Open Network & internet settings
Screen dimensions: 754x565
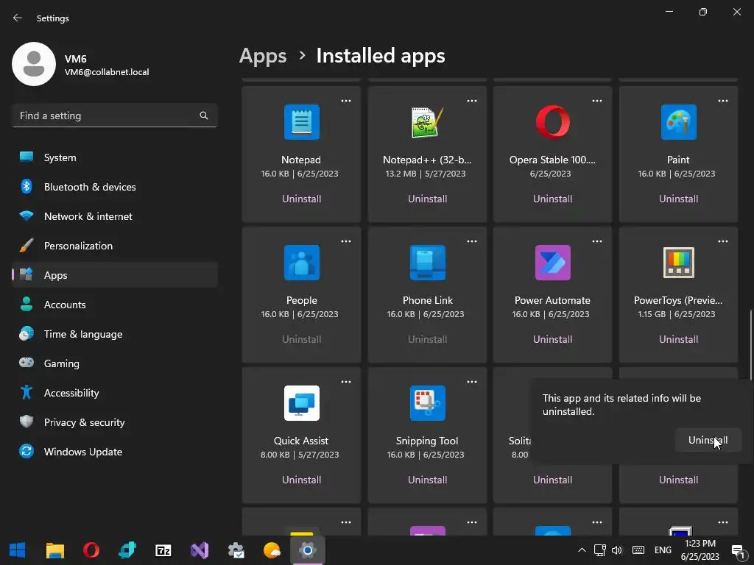[x=114, y=216]
